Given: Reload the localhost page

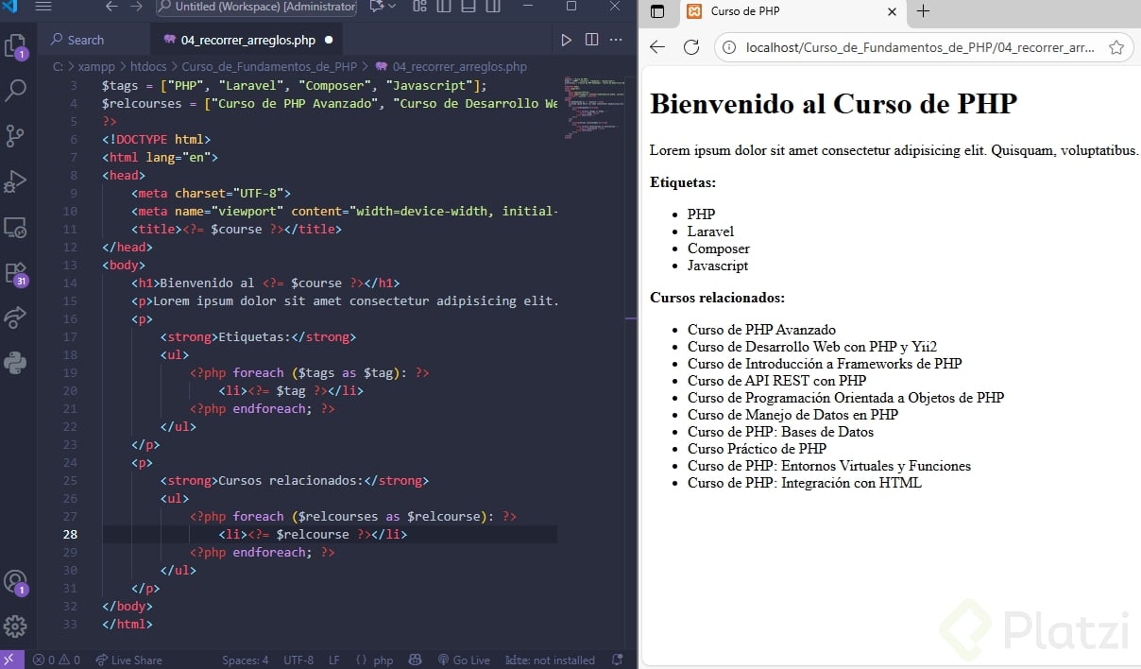Looking at the screenshot, I should pyautogui.click(x=691, y=47).
